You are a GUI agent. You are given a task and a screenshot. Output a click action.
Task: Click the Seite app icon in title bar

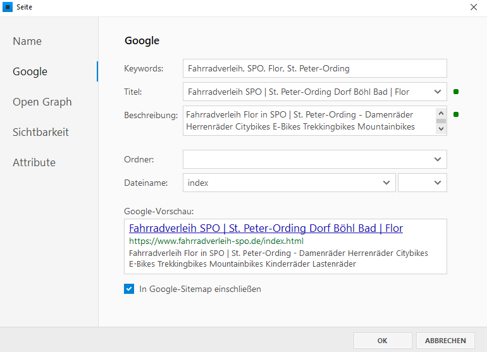click(8, 8)
